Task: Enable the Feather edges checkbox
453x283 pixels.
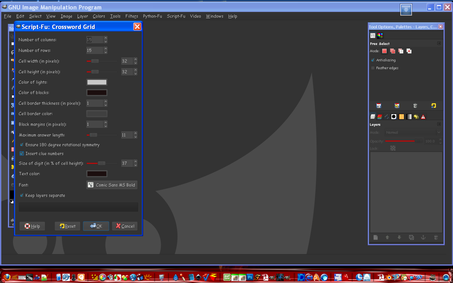Action: pos(373,68)
